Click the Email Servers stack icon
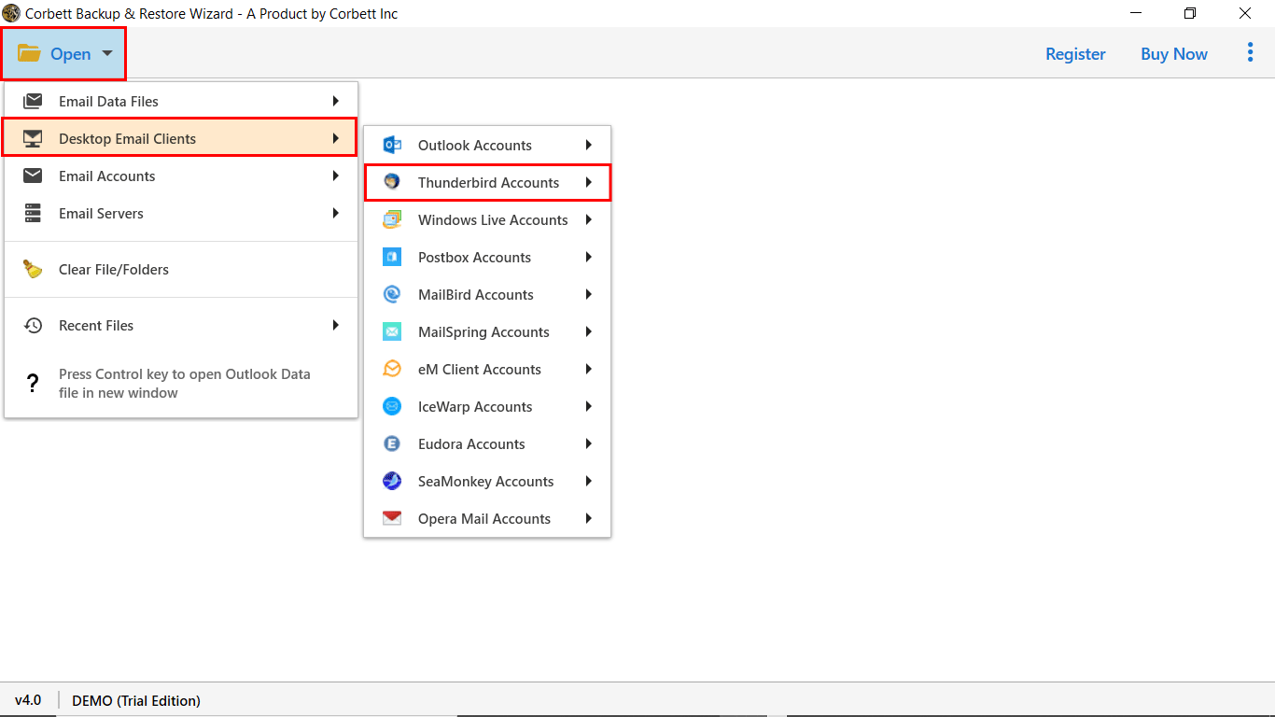 [x=33, y=213]
